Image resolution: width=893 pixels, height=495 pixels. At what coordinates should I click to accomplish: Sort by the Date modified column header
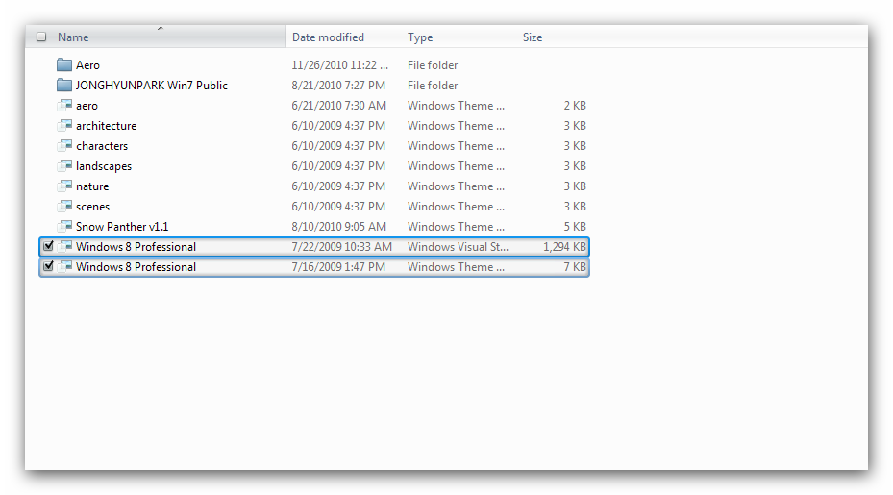[x=328, y=37]
